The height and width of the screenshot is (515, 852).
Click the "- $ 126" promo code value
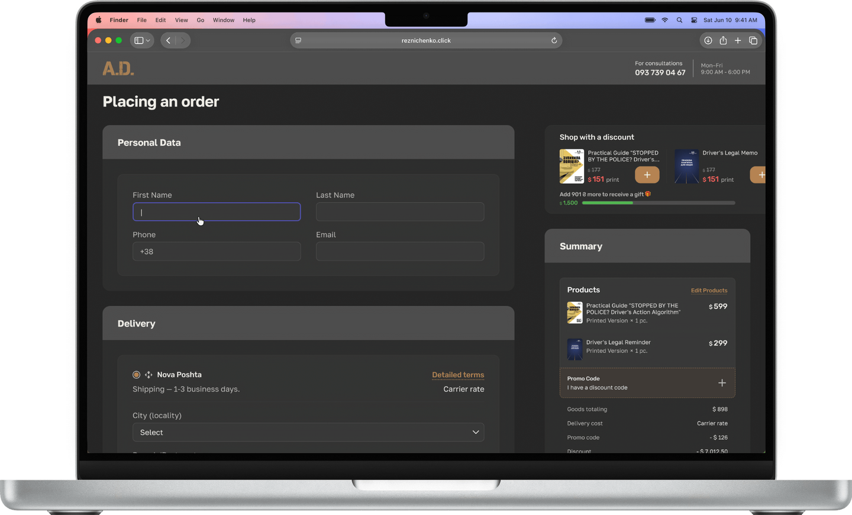pyautogui.click(x=719, y=437)
